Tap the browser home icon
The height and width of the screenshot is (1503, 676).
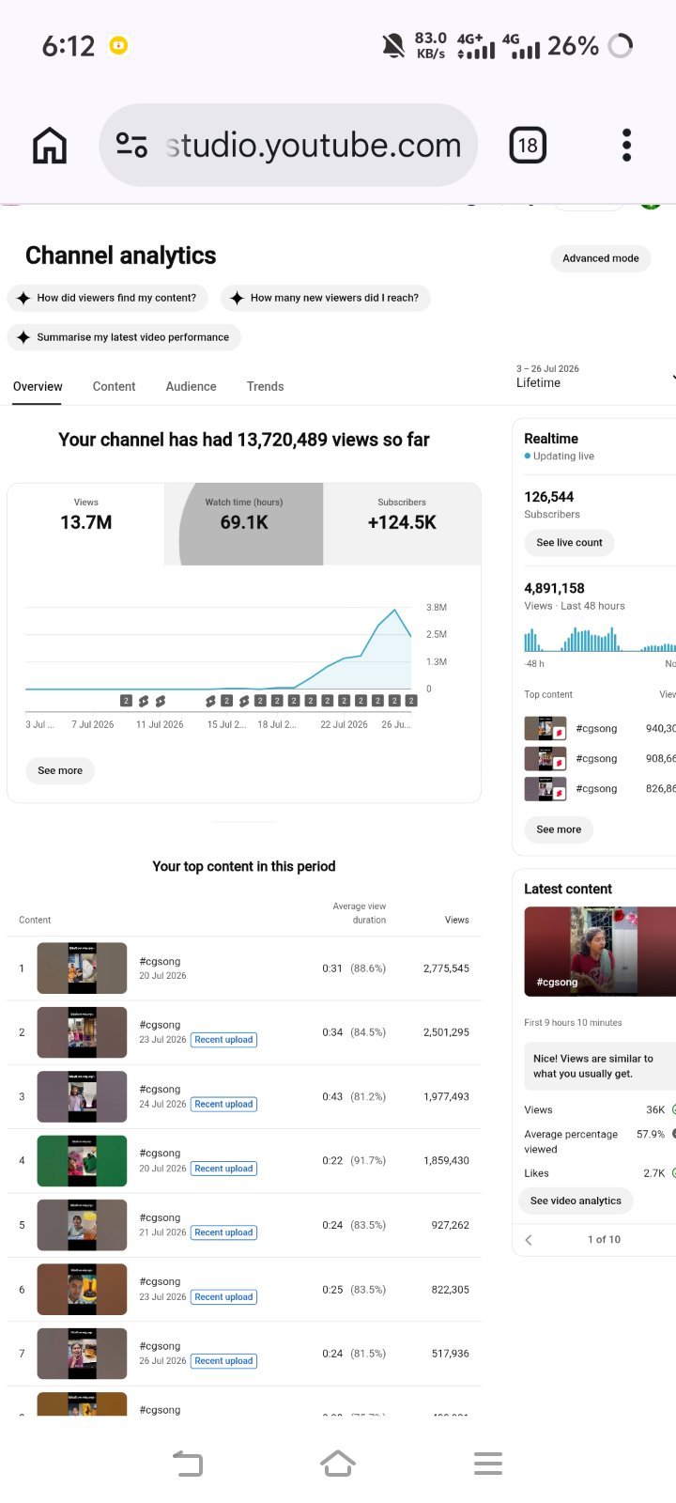pos(50,146)
